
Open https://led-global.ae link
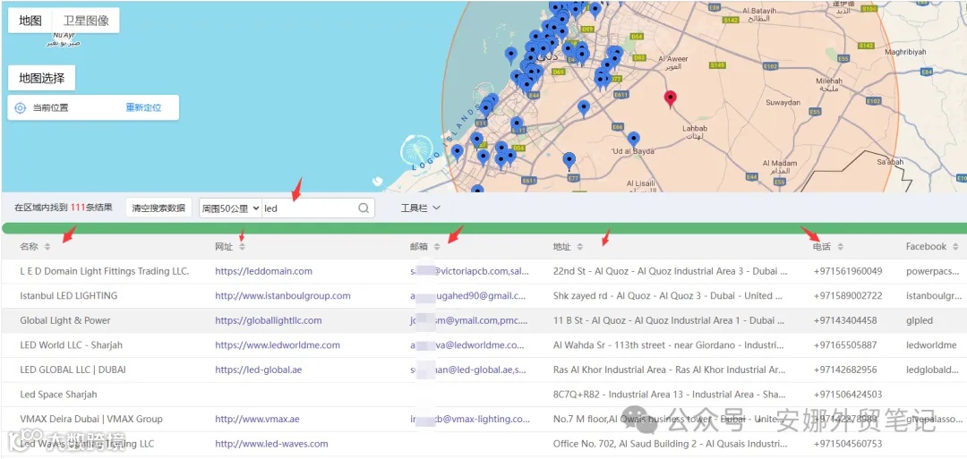259,370
